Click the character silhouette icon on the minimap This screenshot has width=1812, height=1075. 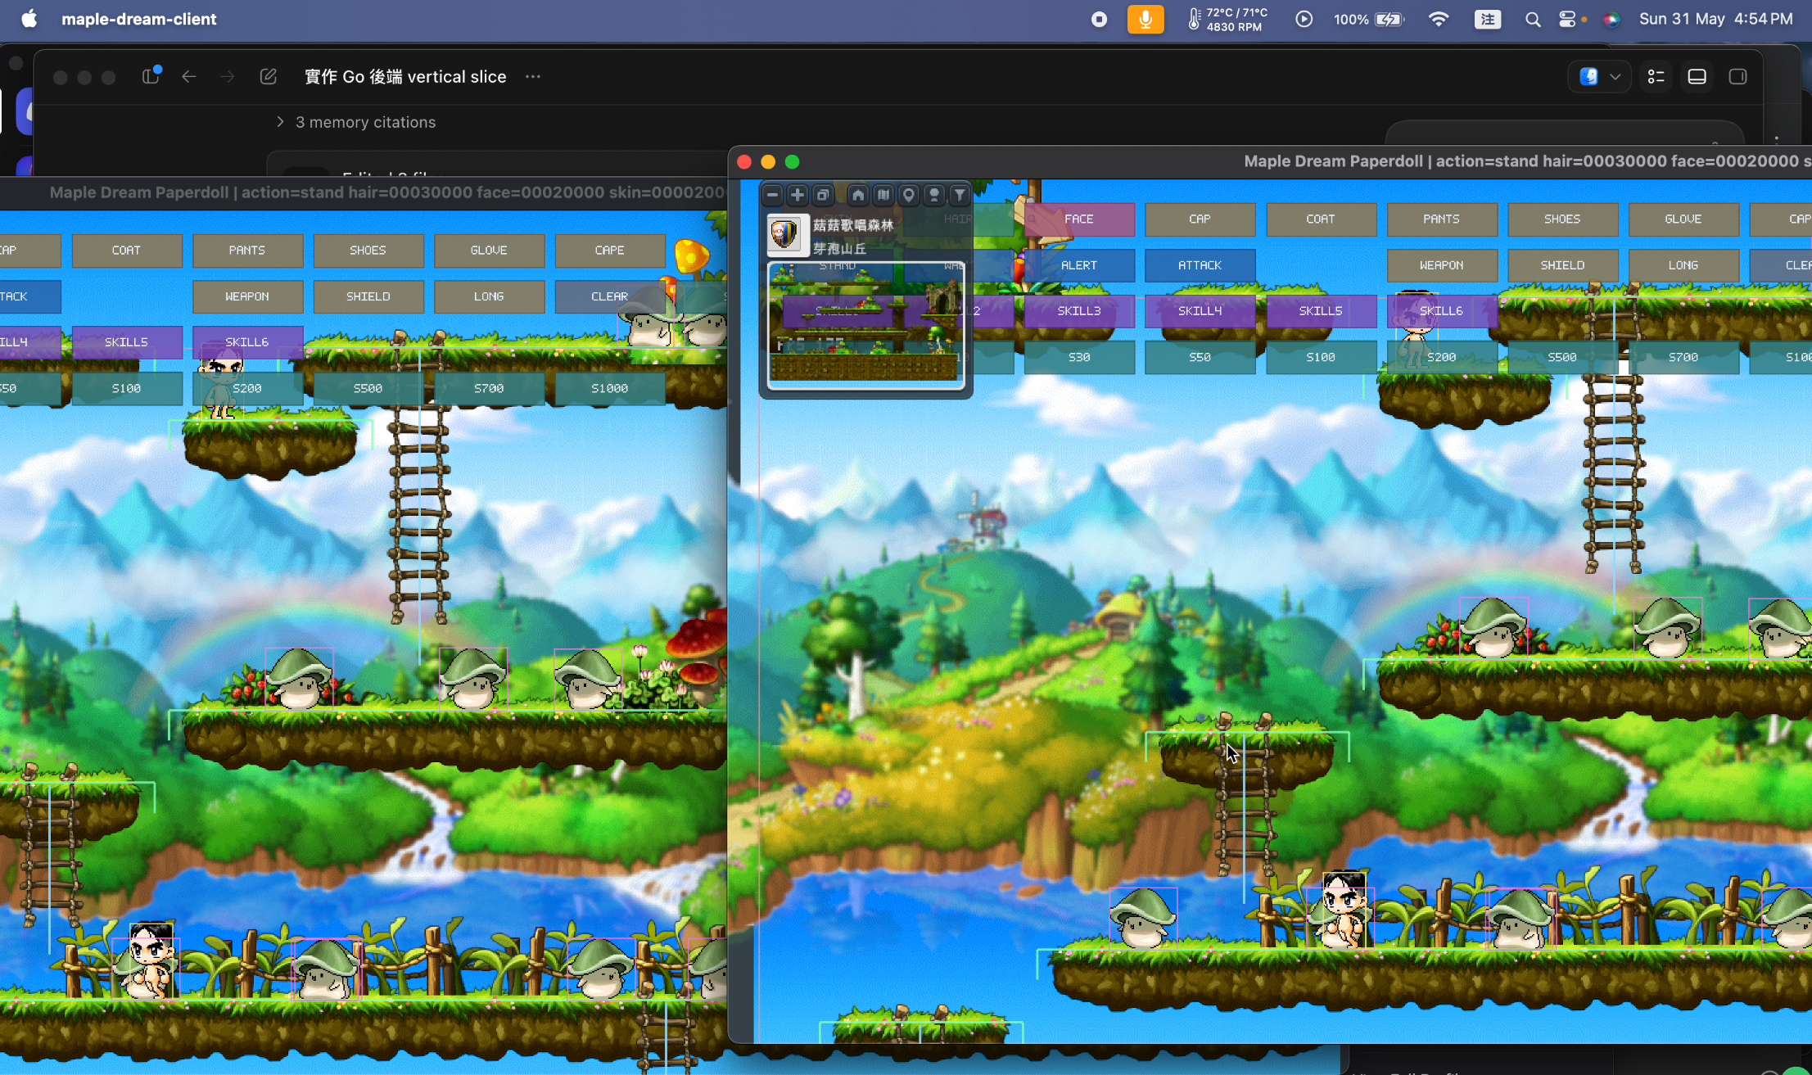[x=934, y=195]
